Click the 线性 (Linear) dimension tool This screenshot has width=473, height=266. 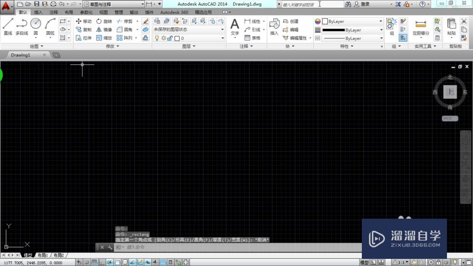[x=253, y=21]
